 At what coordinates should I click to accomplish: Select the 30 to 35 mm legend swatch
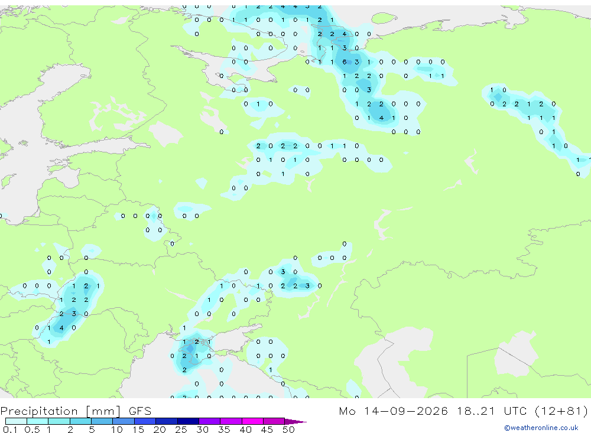pyautogui.click(x=209, y=421)
